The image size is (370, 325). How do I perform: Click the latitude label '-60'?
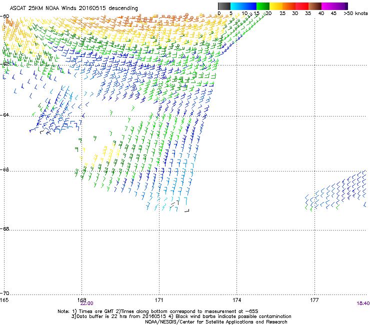(x=4, y=16)
